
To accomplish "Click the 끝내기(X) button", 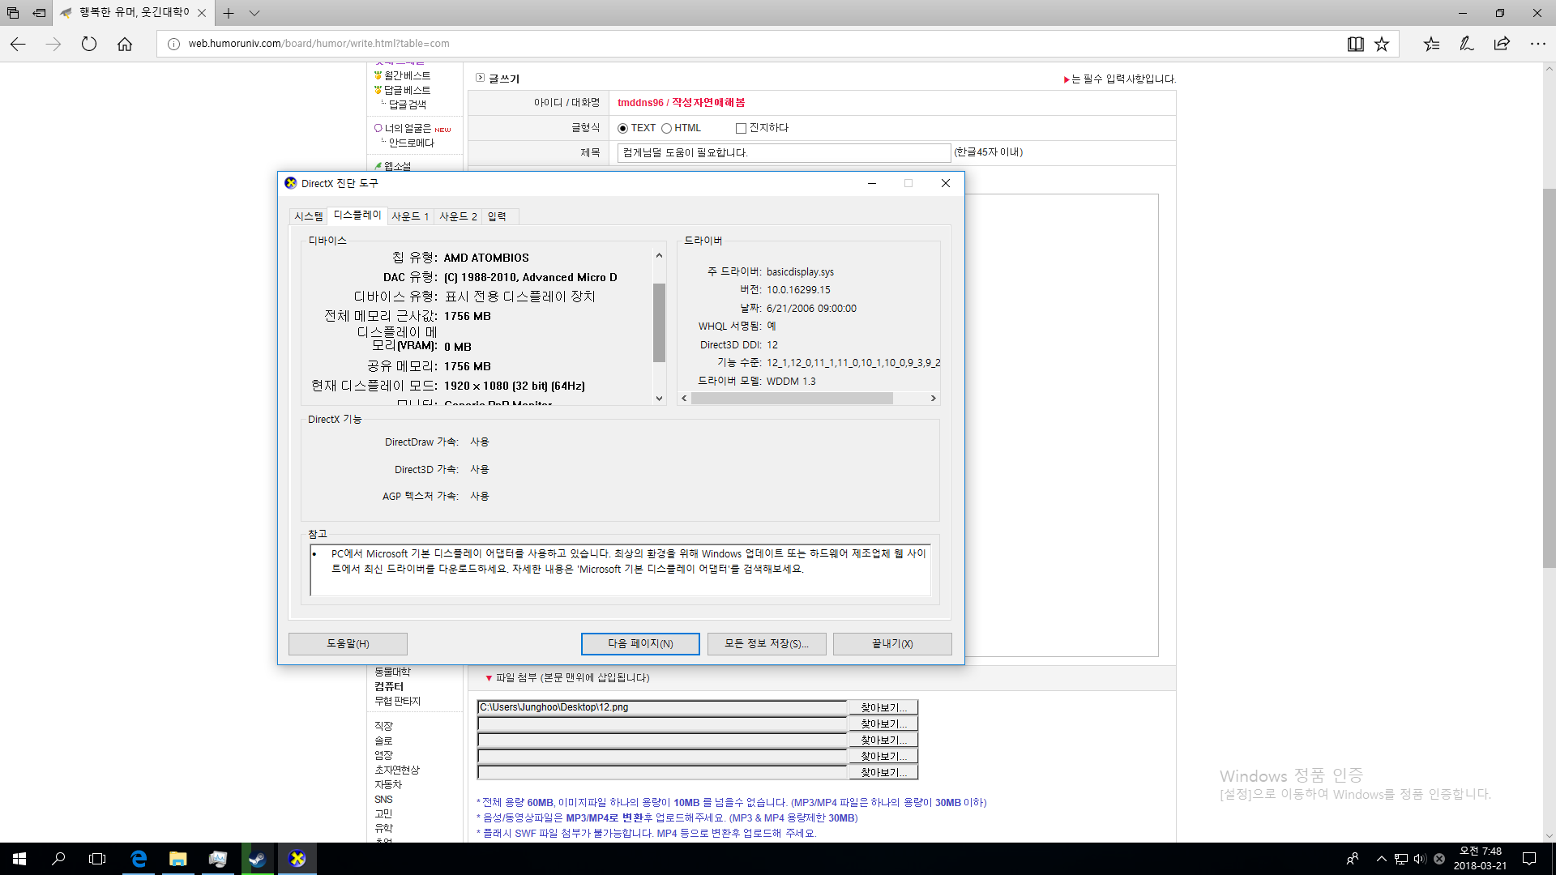I will click(892, 644).
